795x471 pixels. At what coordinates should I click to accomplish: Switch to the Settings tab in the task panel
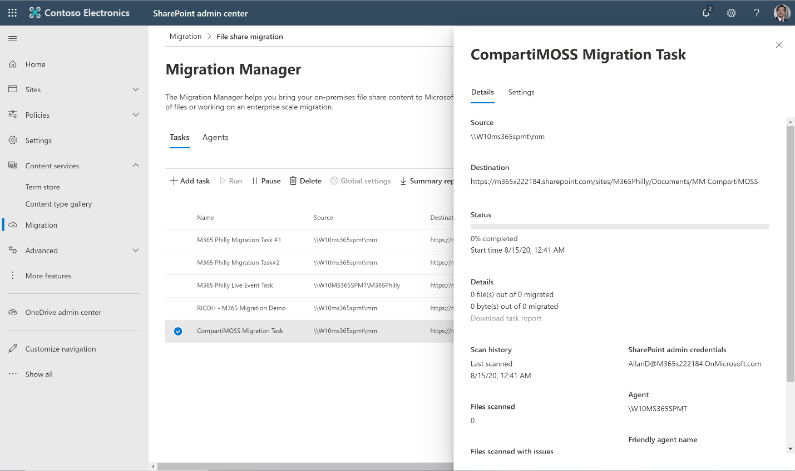[x=521, y=92]
